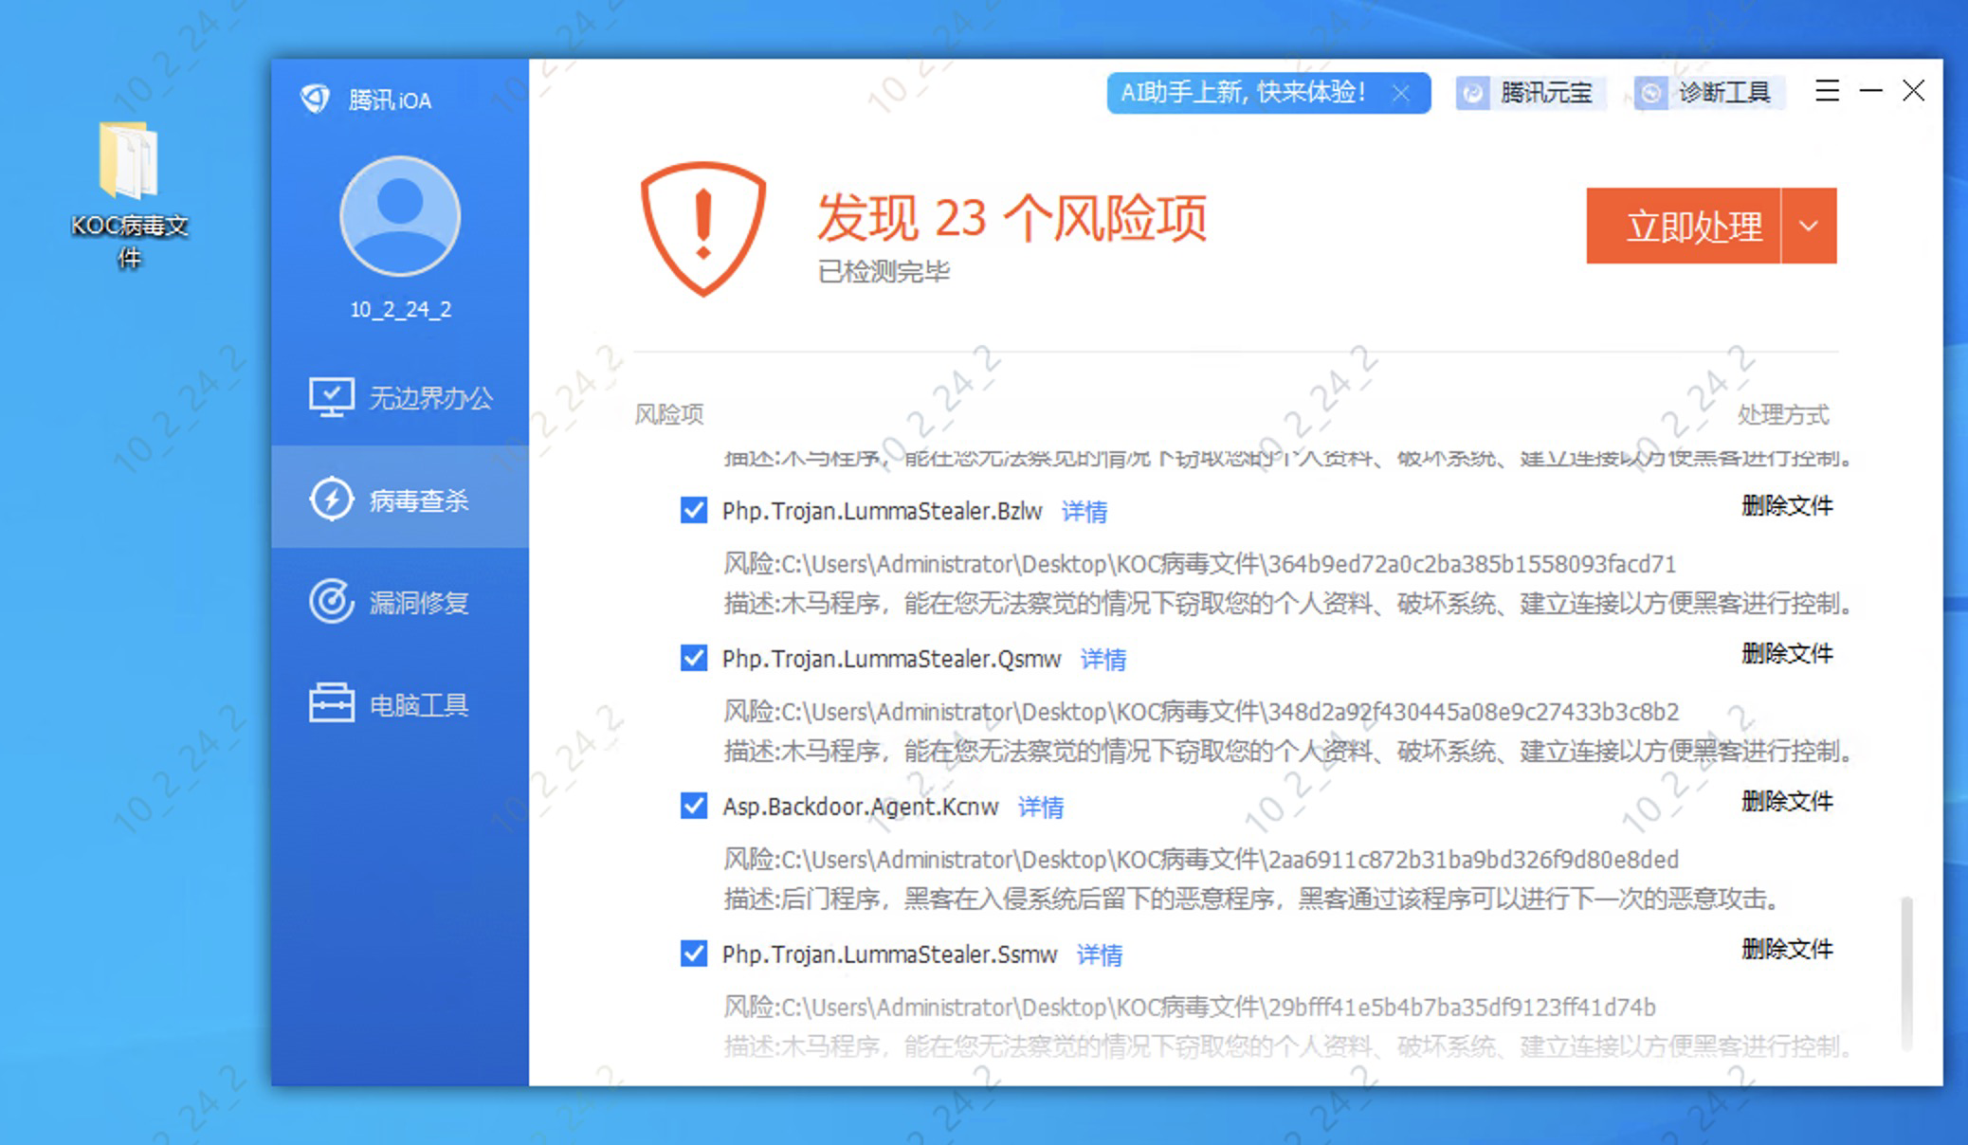
Task: Open 删除文件 action dropdown for Kcnw backdoor
Action: 1786,802
